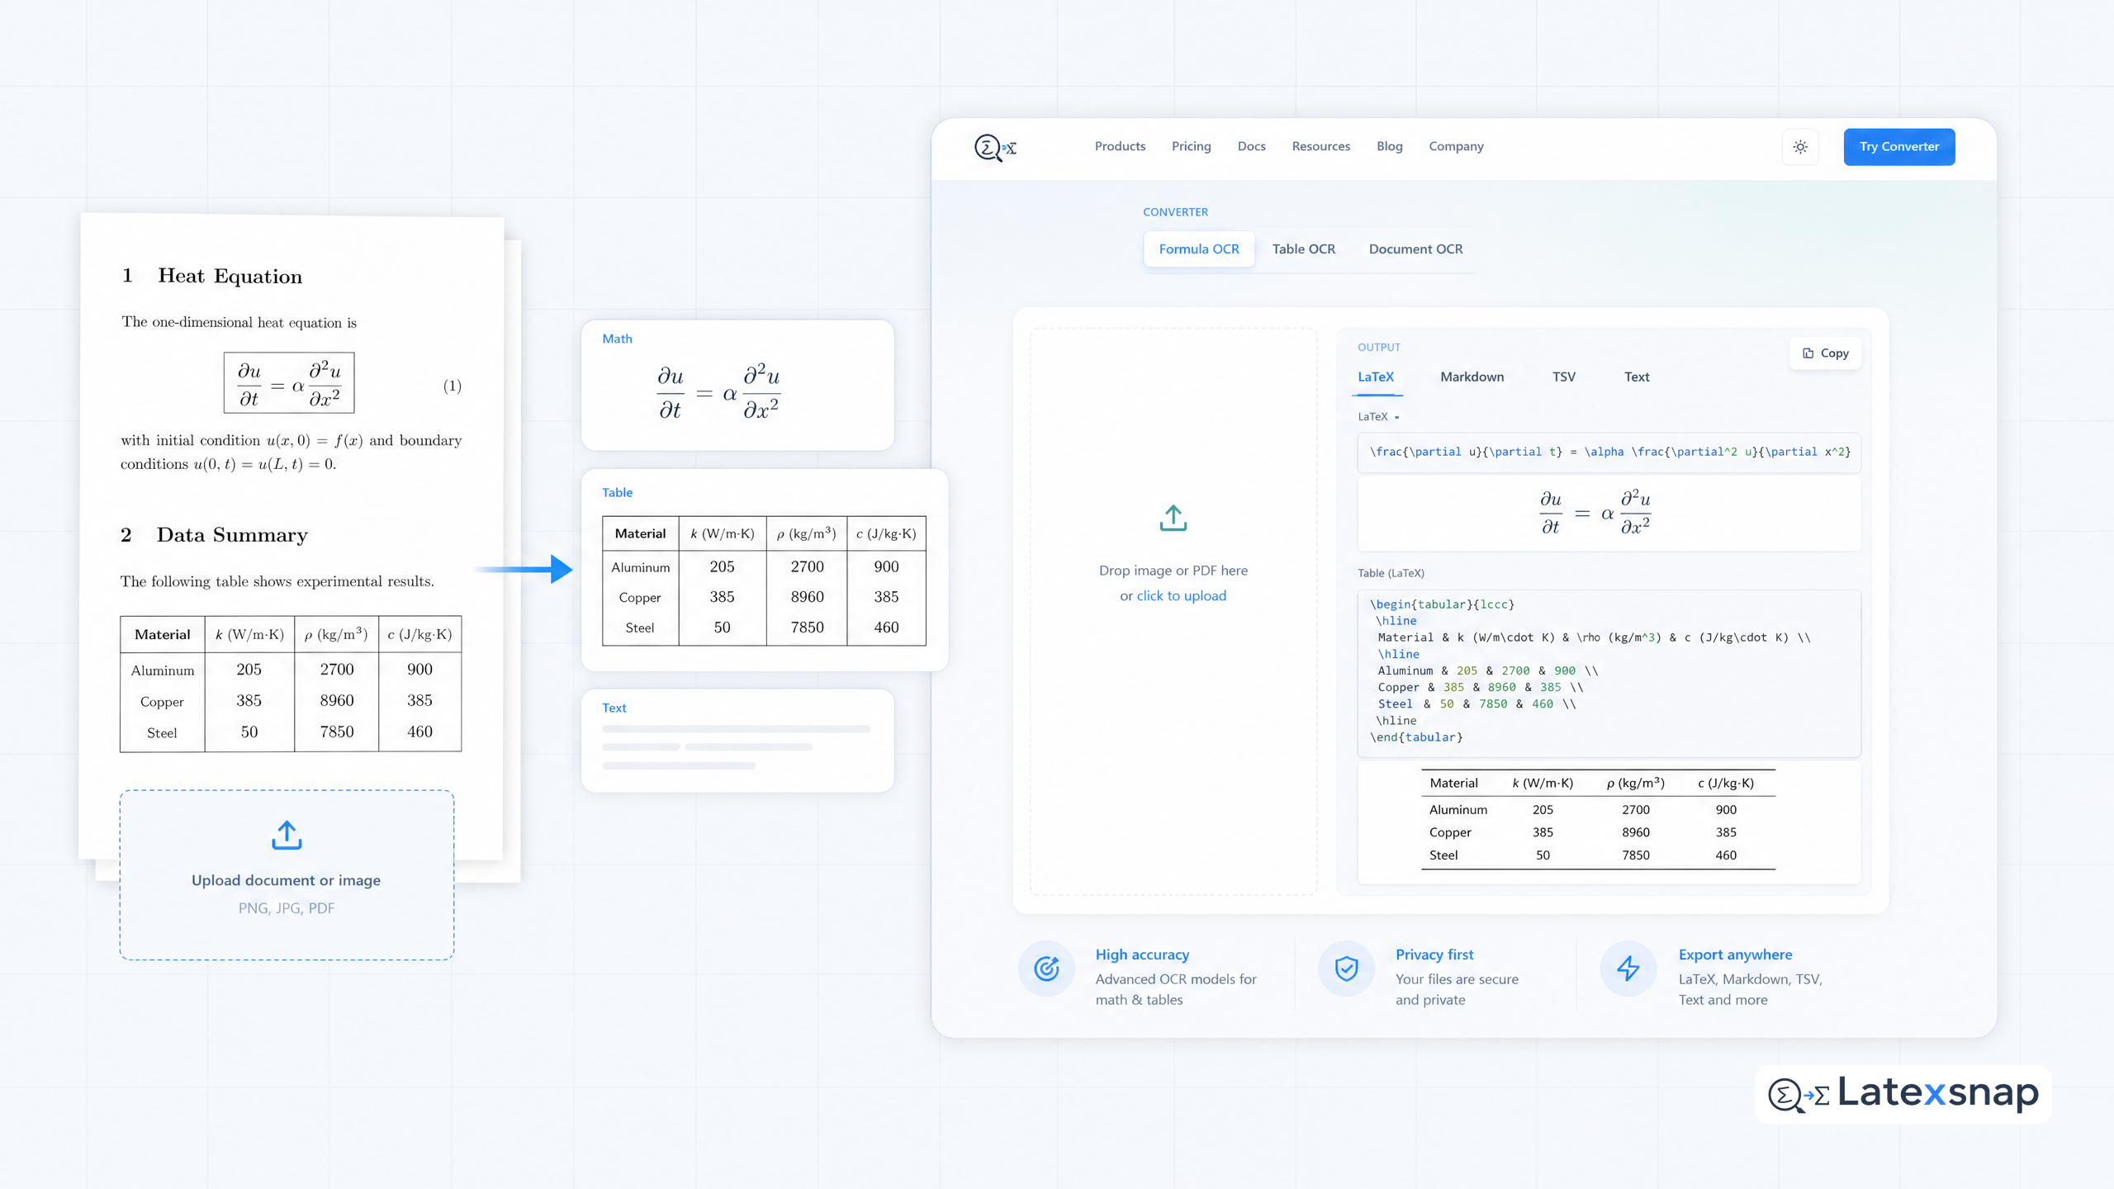The height and width of the screenshot is (1189, 2114).
Task: Click the OUTPUT panel label
Action: point(1378,348)
